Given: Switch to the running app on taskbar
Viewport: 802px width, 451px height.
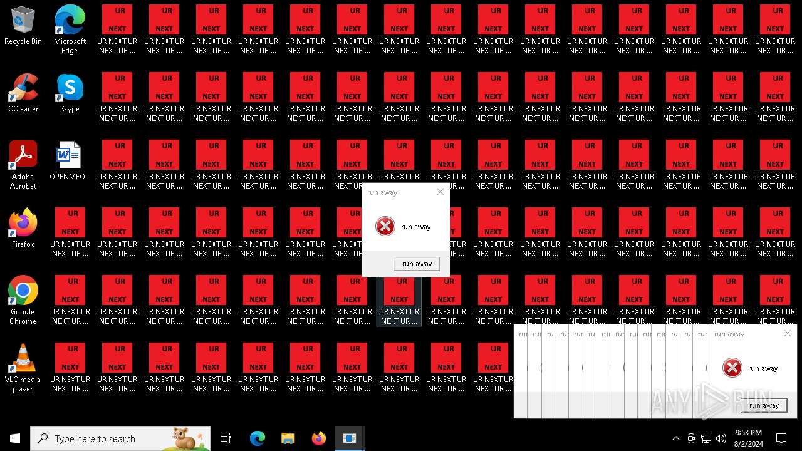Looking at the screenshot, I should 349,438.
